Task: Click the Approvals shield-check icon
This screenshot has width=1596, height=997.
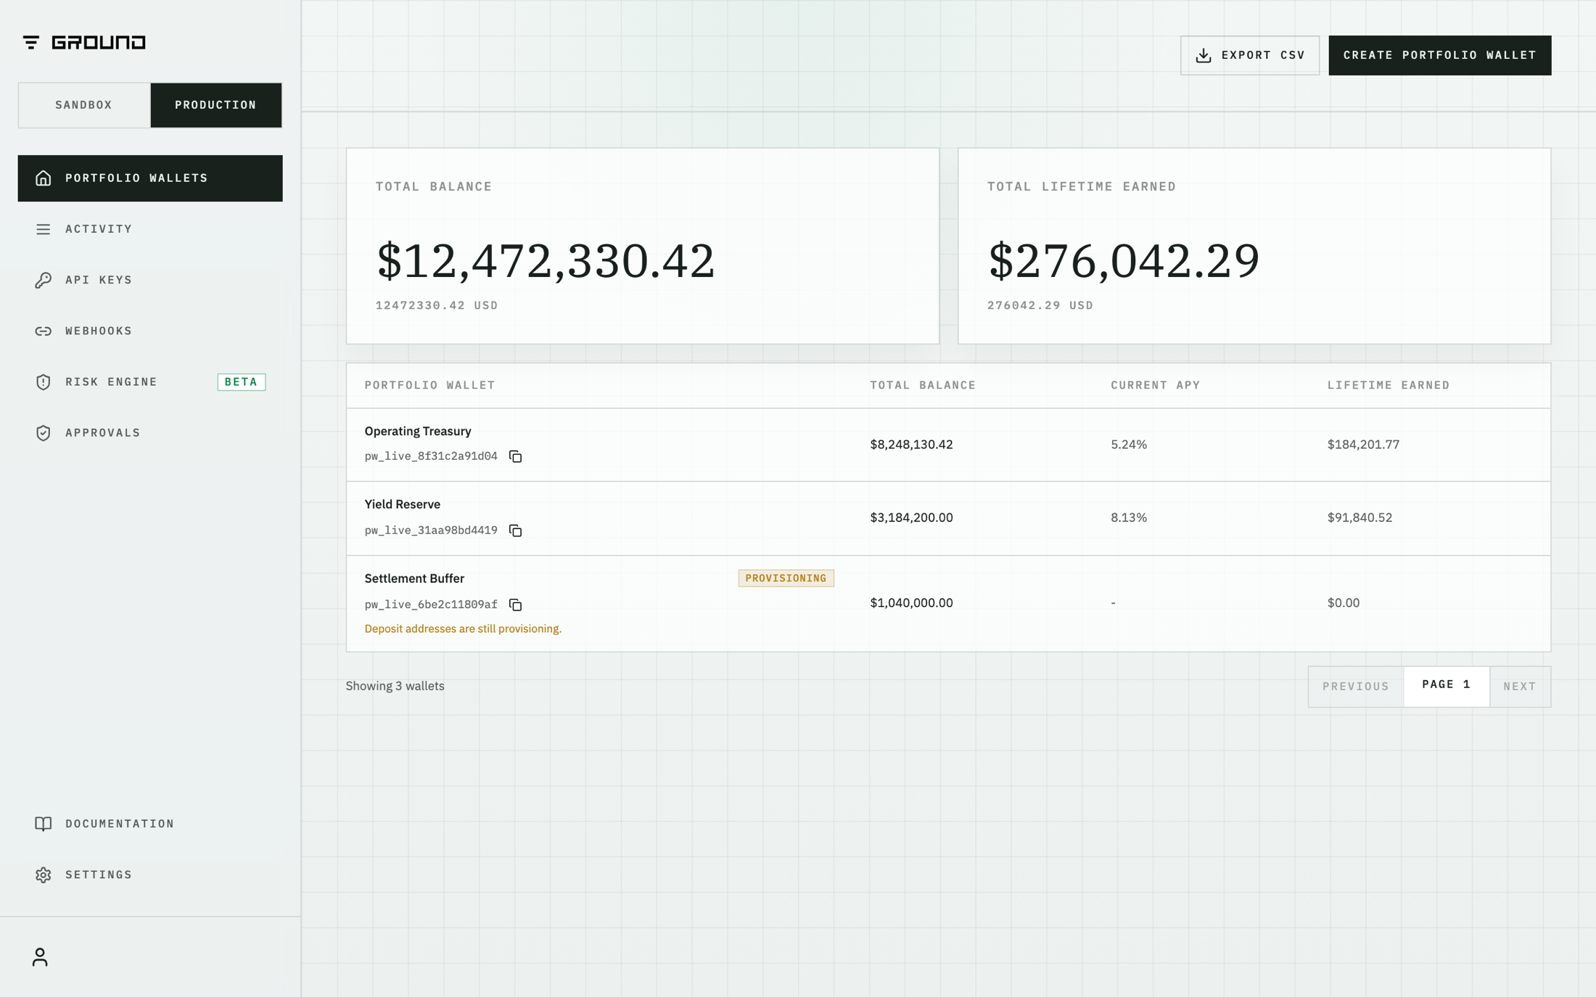Action: coord(44,433)
